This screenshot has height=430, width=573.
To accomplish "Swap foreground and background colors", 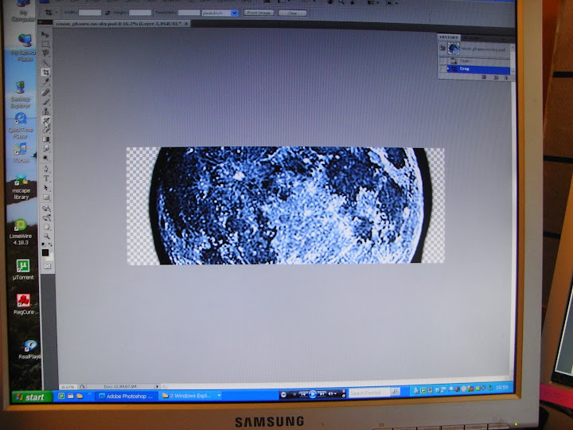I will pos(50,244).
